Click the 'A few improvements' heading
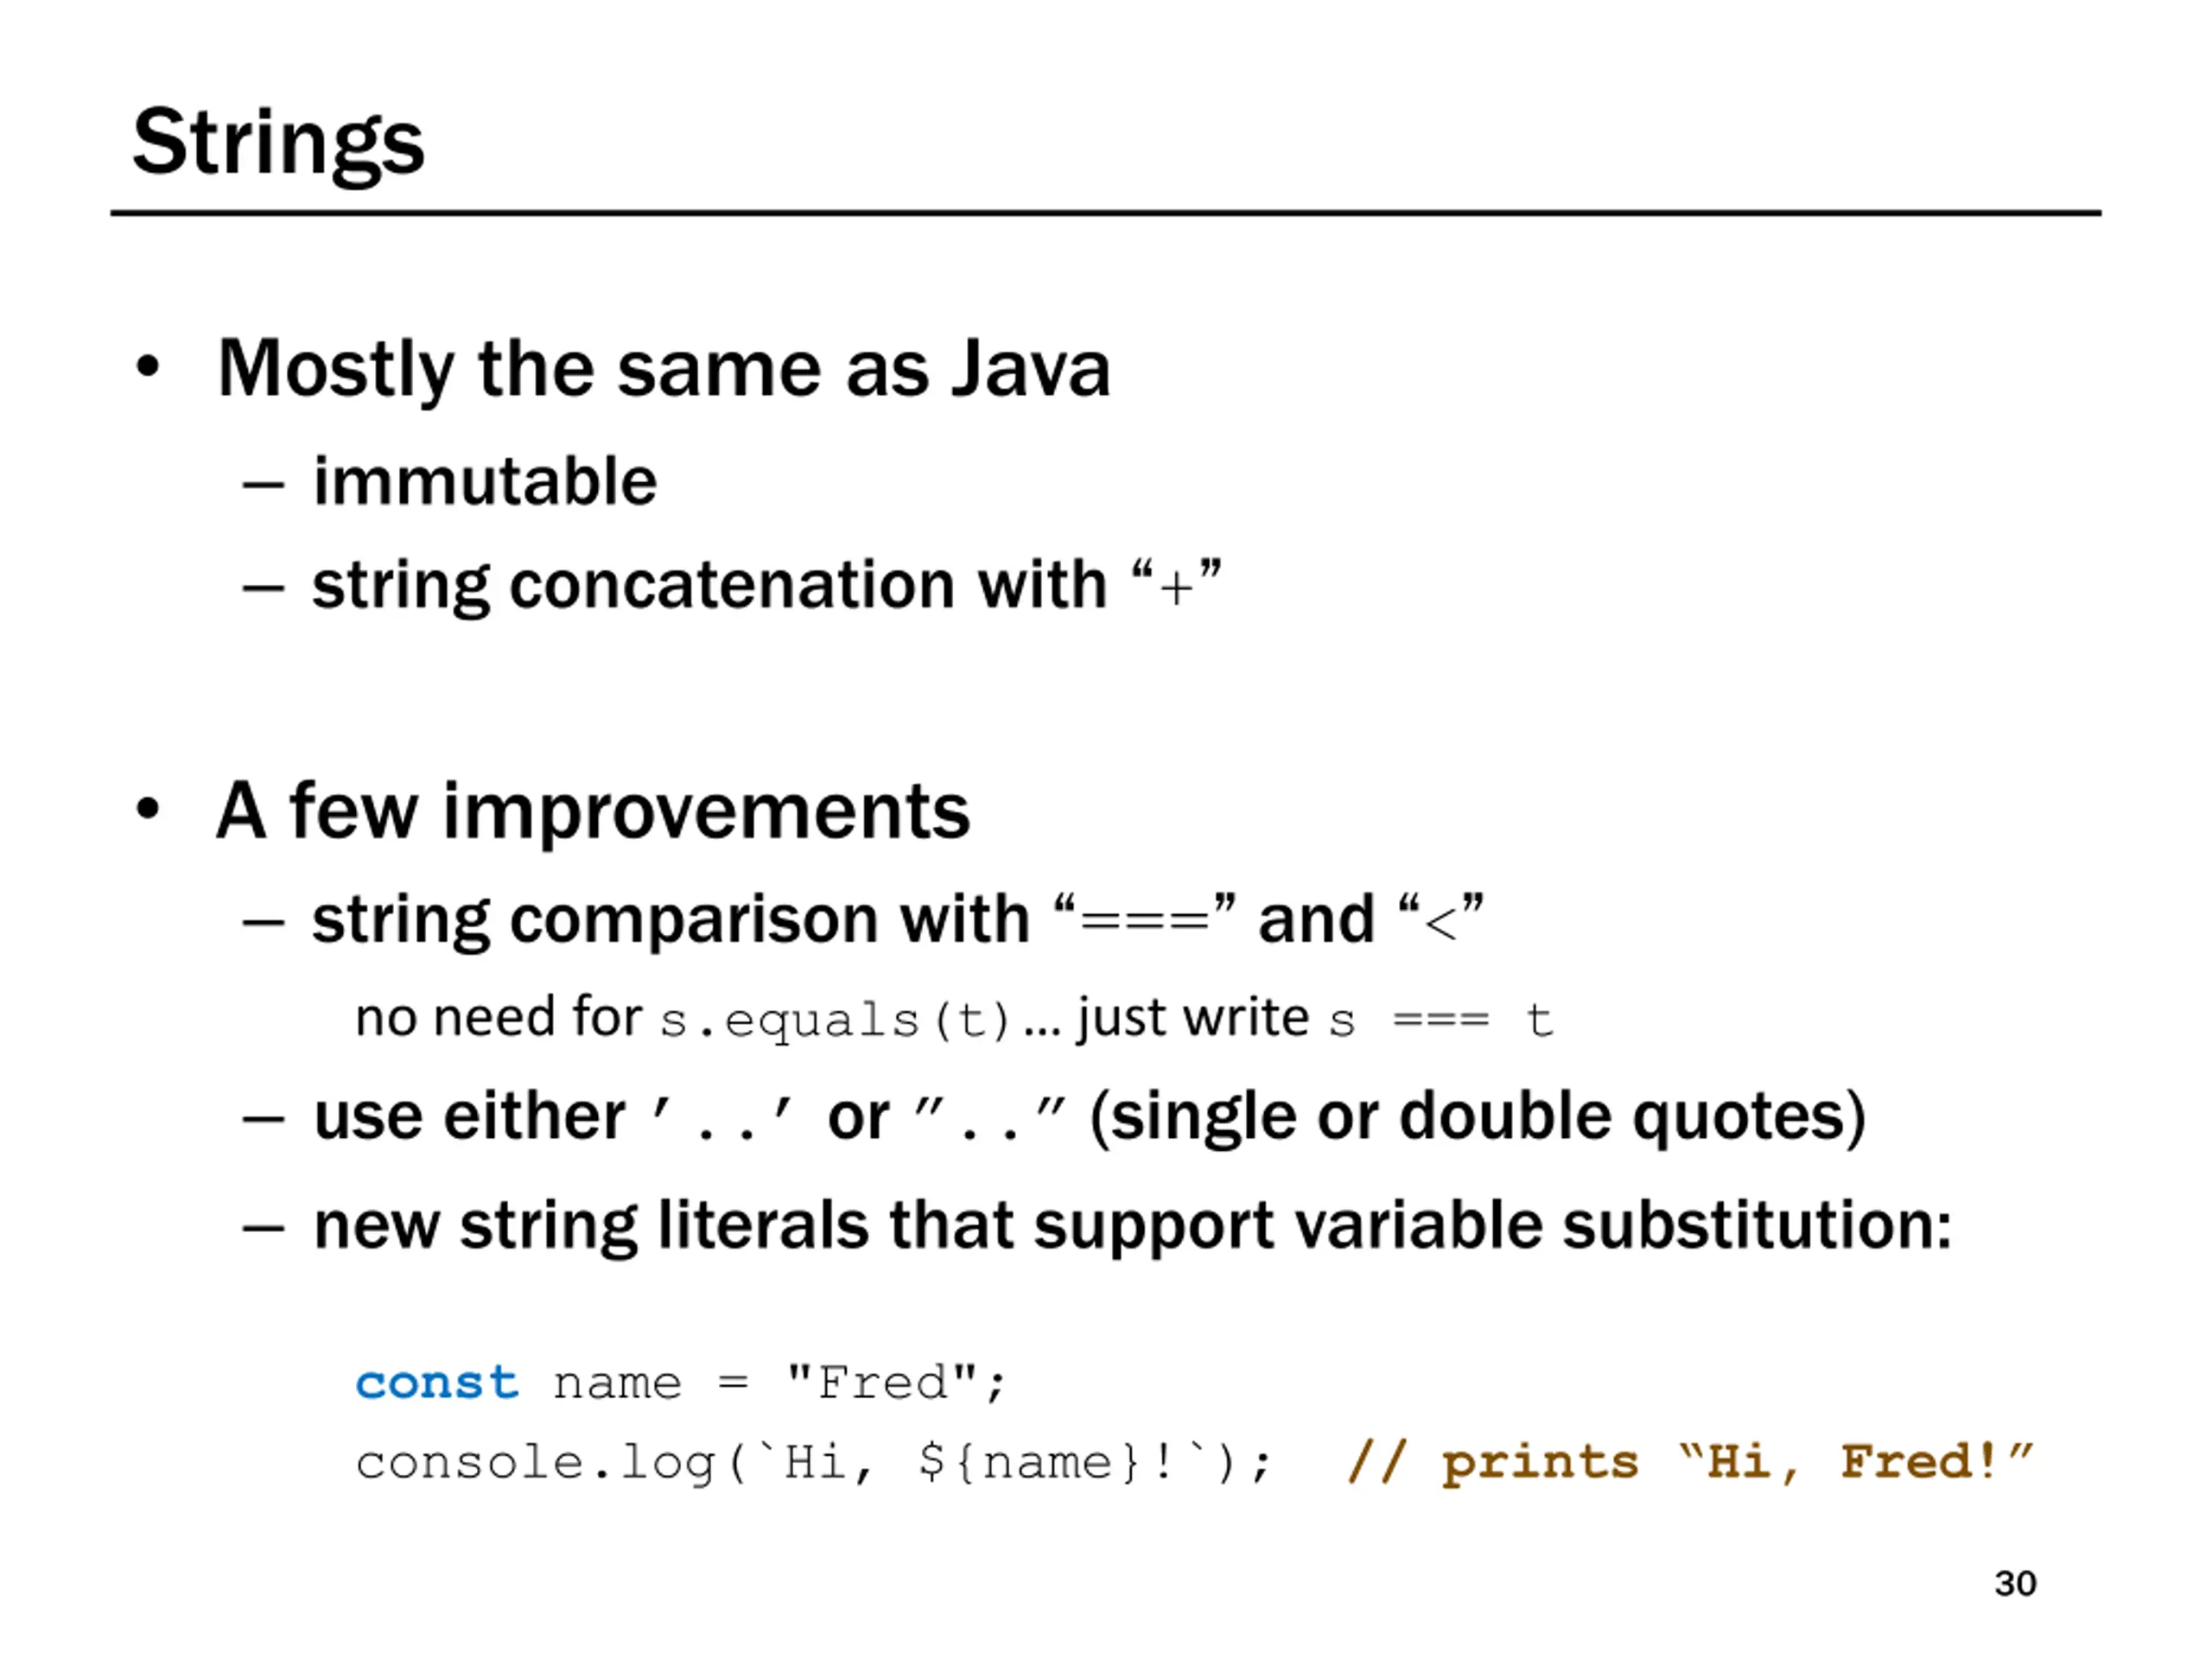The width and height of the screenshot is (2212, 1659). pos(593,811)
